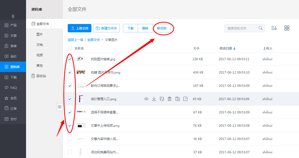Download 询价管理入口.png via its row download icon
The height and width of the screenshot is (158, 299).
[154, 99]
